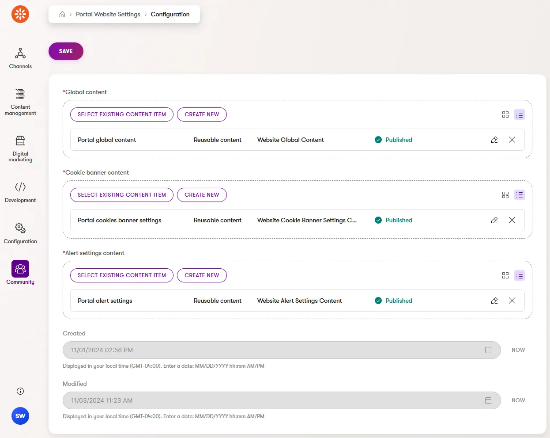The image size is (550, 438).
Task: Open the SW user account menu
Action: pyautogui.click(x=20, y=416)
